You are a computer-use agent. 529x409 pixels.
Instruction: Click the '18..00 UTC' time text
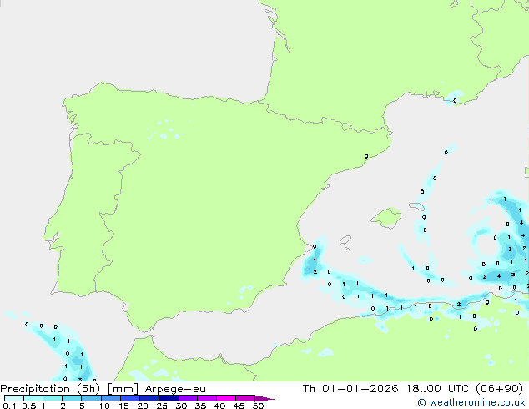(437, 388)
